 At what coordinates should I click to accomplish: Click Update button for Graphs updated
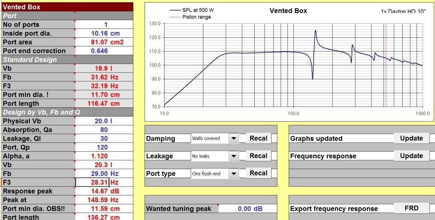[x=412, y=138]
